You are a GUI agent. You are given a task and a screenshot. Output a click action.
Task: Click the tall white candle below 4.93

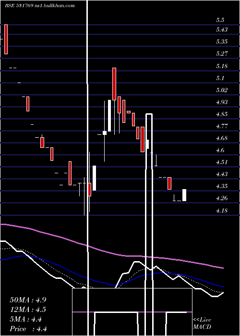click(109, 116)
